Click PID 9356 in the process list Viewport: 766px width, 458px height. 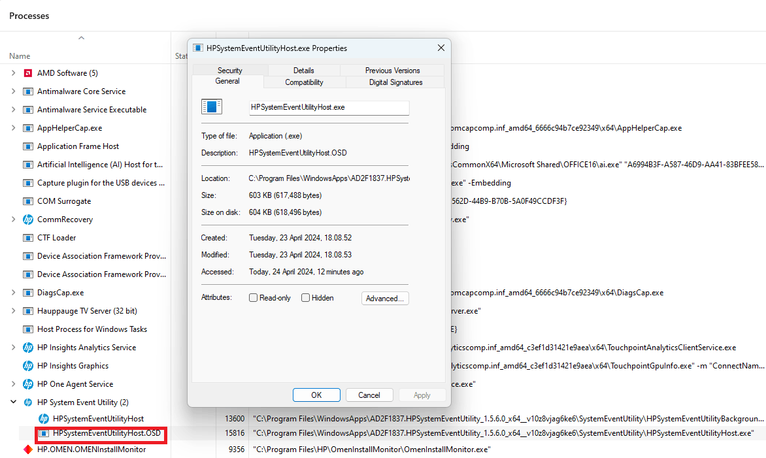pos(237,450)
